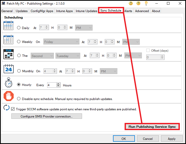Open the Monthly row PM dropdown
The width and height of the screenshot is (186, 144).
tap(109, 71)
